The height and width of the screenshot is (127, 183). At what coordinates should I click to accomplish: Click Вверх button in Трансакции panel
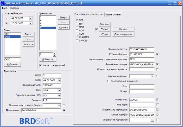64,18
